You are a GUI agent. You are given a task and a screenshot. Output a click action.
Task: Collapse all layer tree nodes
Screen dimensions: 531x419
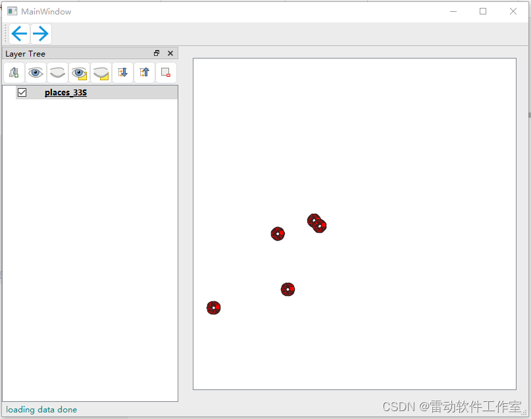pos(144,72)
